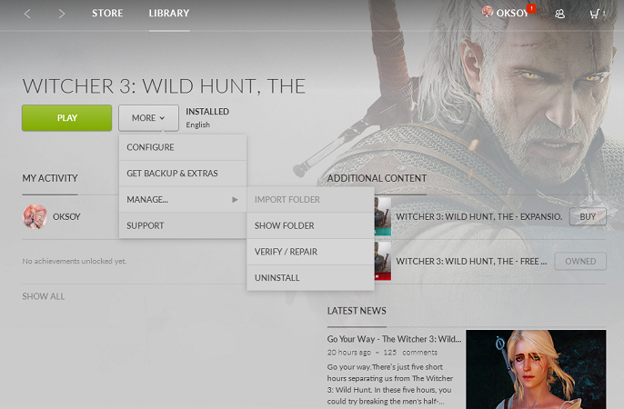Launch the game with PLAY

(x=67, y=118)
